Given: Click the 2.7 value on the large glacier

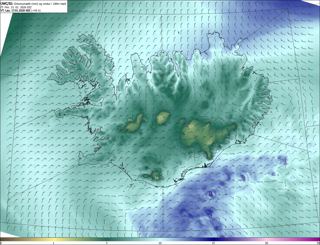Looking at the screenshot, I should [x=191, y=127].
